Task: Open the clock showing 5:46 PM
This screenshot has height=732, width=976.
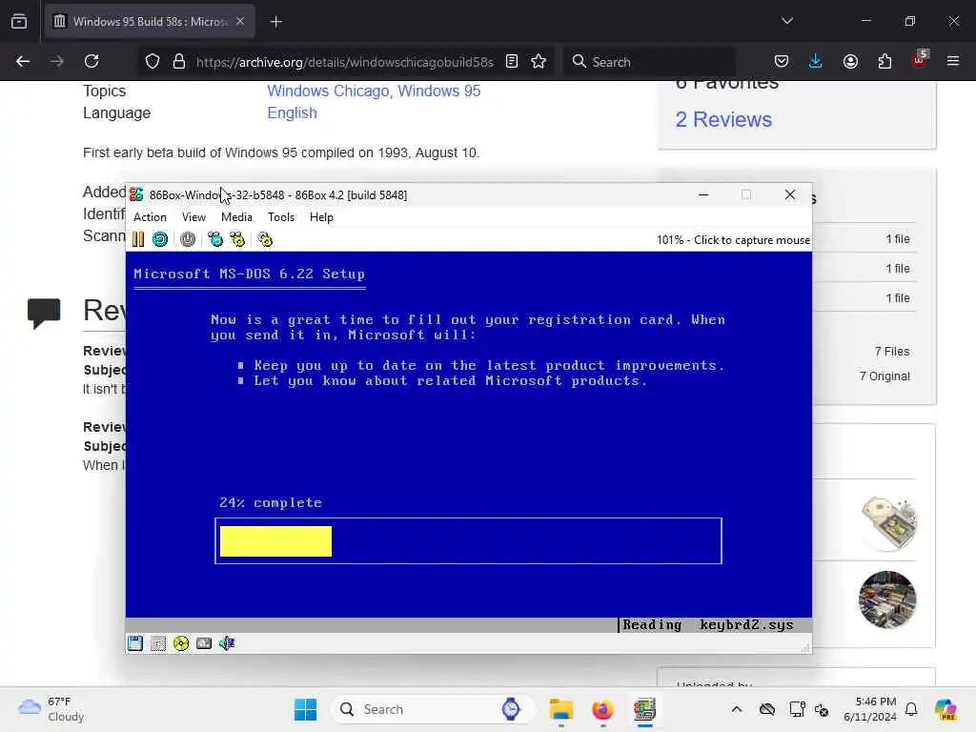Action: point(869,709)
